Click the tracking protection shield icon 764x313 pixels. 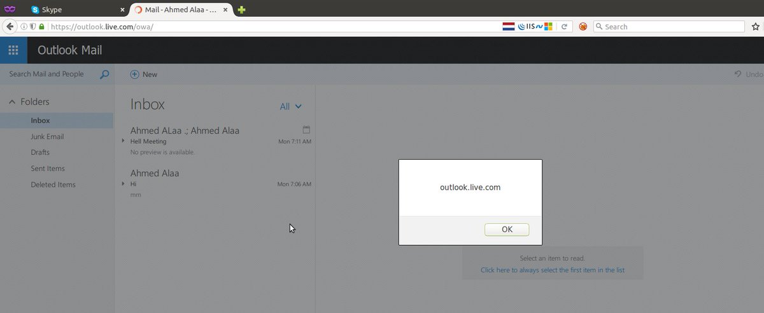tap(32, 27)
